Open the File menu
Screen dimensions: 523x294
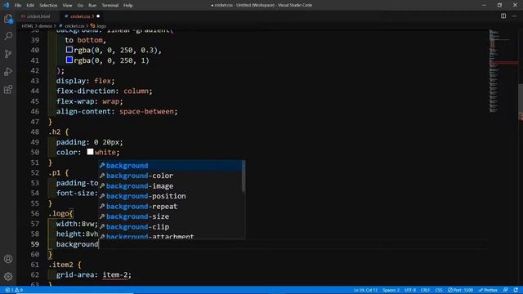pos(18,6)
